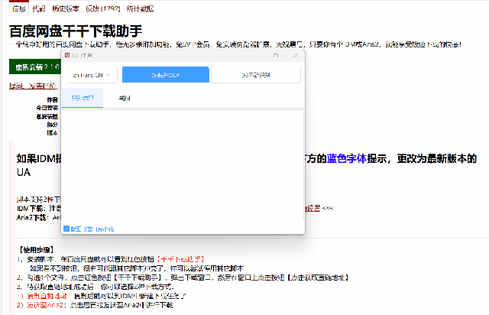Click the 总安装量 label
This screenshot has width=489, height=315.
click(x=47, y=116)
